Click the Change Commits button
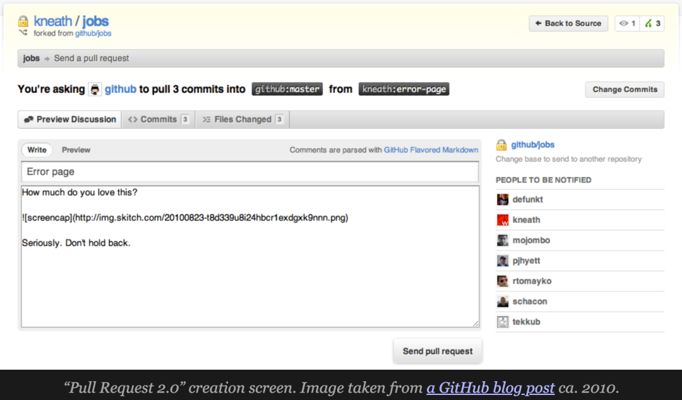Image resolution: width=682 pixels, height=400 pixels. click(x=625, y=90)
